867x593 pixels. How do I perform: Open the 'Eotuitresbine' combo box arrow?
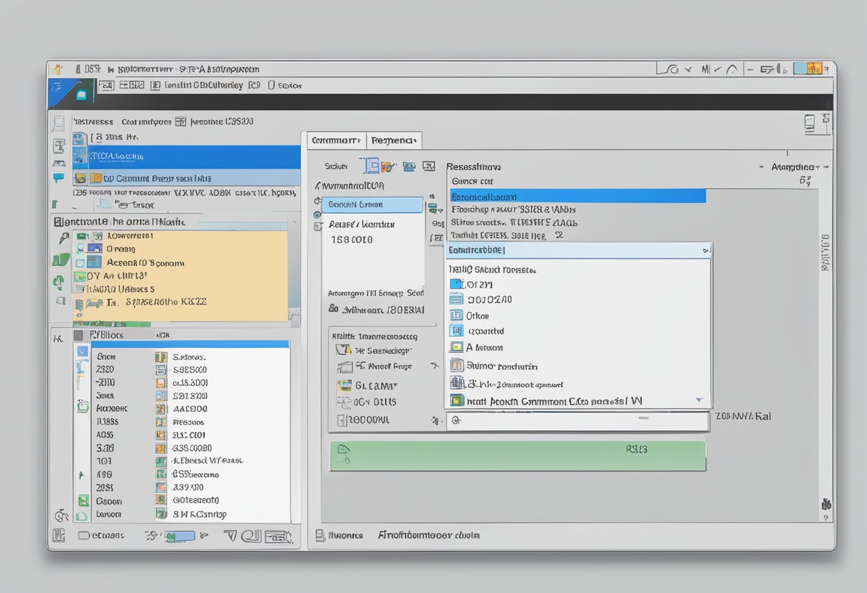[705, 251]
